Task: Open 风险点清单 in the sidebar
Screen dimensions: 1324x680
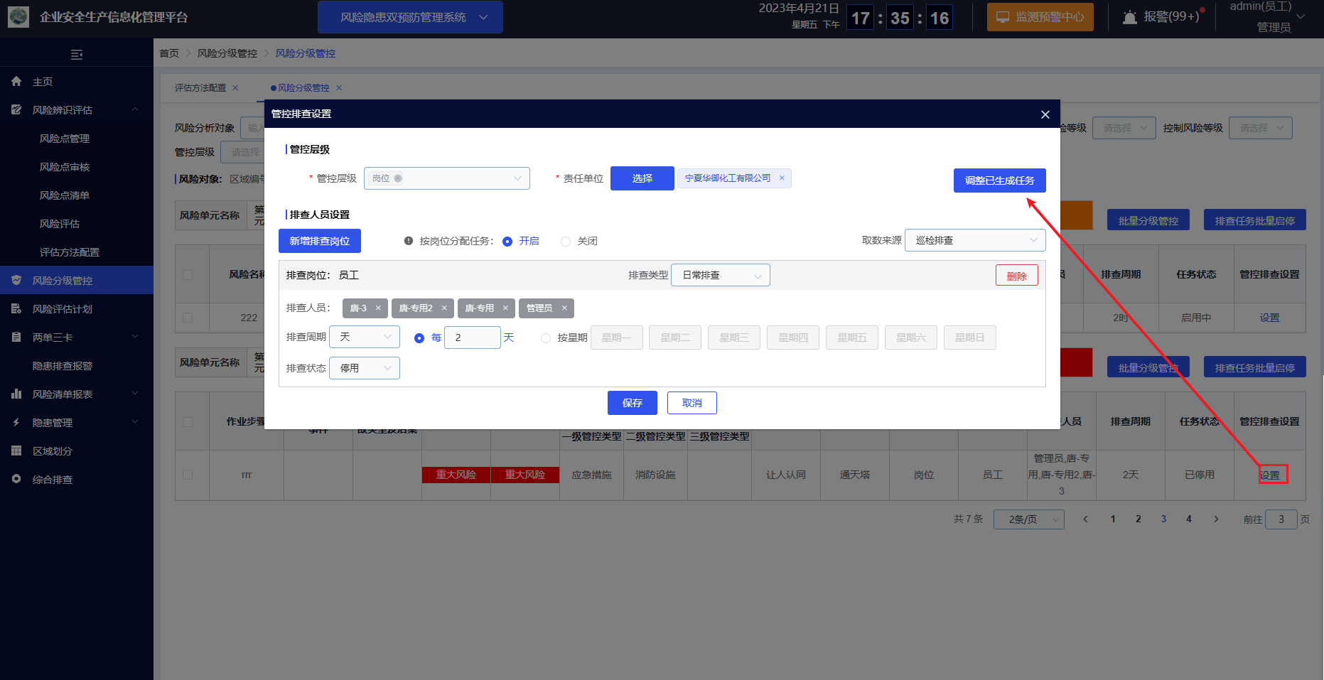Action: pyautogui.click(x=65, y=195)
